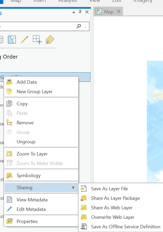Click the search magnifier in the Contents pane
The width and height of the screenshot is (163, 232).
[x=78, y=26]
